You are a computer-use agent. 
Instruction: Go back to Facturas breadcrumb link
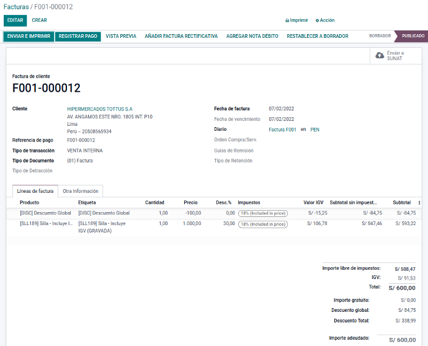[16, 7]
